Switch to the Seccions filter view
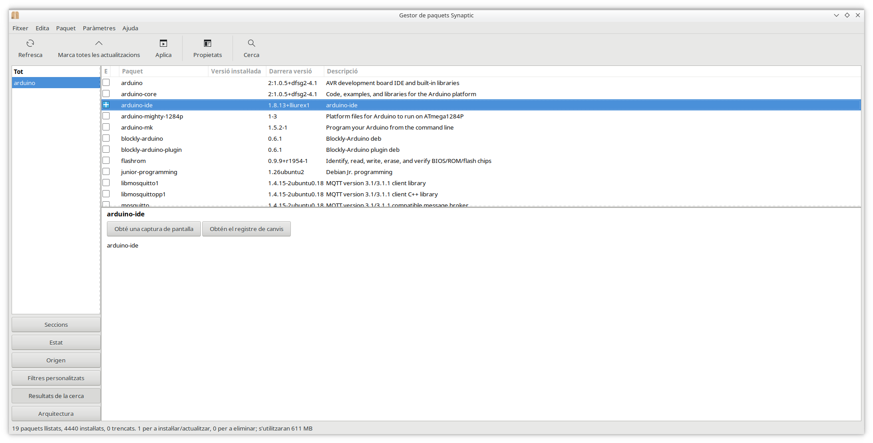The height and width of the screenshot is (443, 873). pyautogui.click(x=56, y=325)
